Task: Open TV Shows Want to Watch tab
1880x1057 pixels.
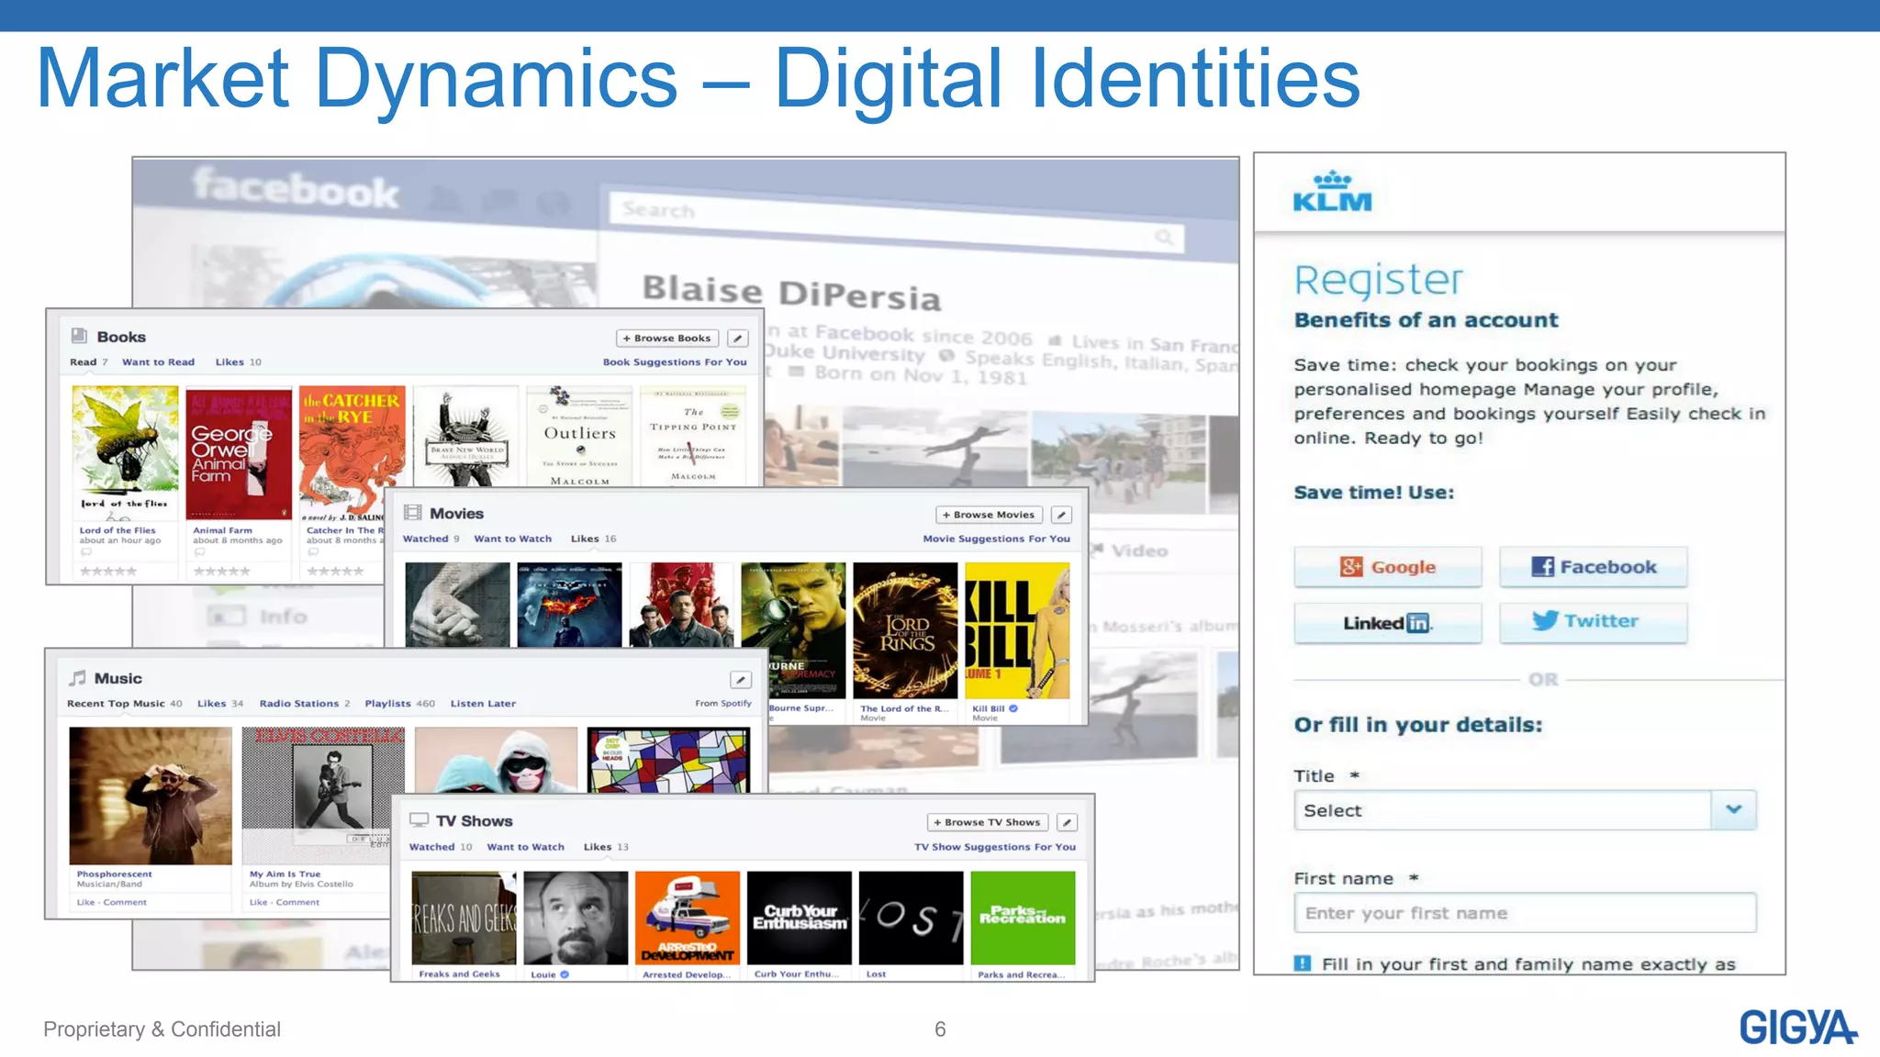Action: point(525,847)
